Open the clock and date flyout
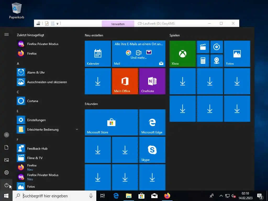This screenshot has height=201, width=268. tap(245, 196)
